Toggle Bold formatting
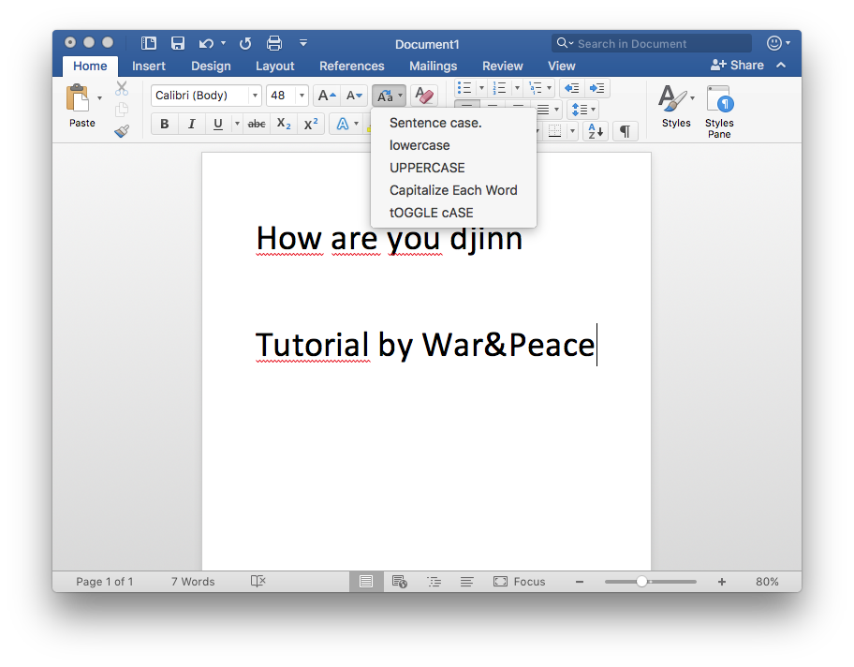This screenshot has width=854, height=667. coord(165,125)
